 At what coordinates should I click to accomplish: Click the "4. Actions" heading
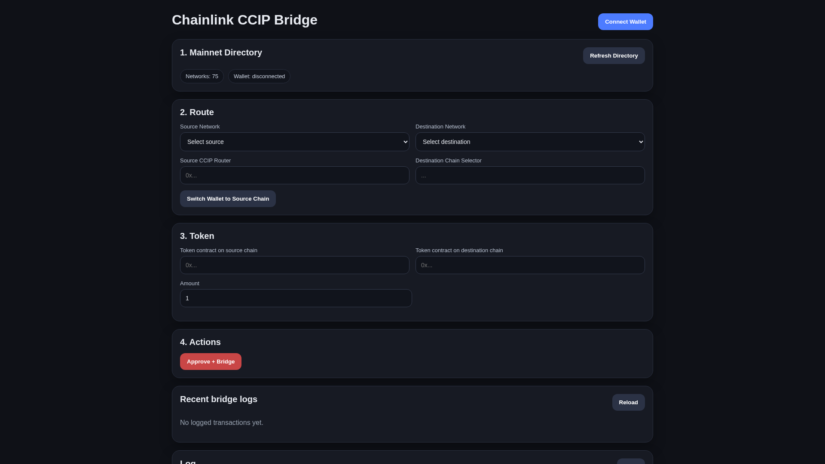click(200, 342)
